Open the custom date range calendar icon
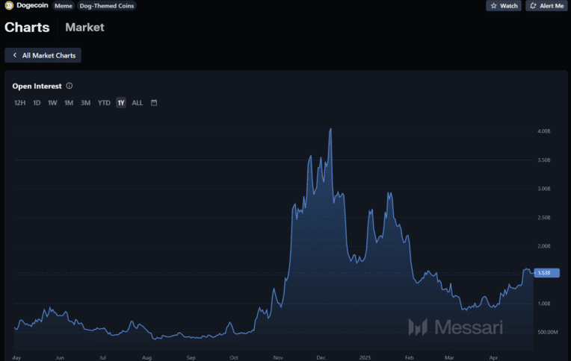Image resolution: width=571 pixels, height=361 pixels. pyautogui.click(x=154, y=103)
